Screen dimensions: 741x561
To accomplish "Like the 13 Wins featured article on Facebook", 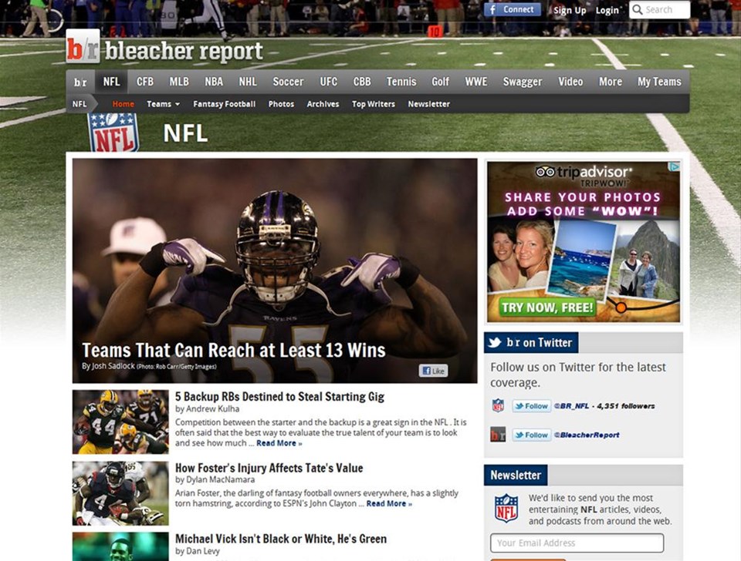I will pyautogui.click(x=433, y=371).
